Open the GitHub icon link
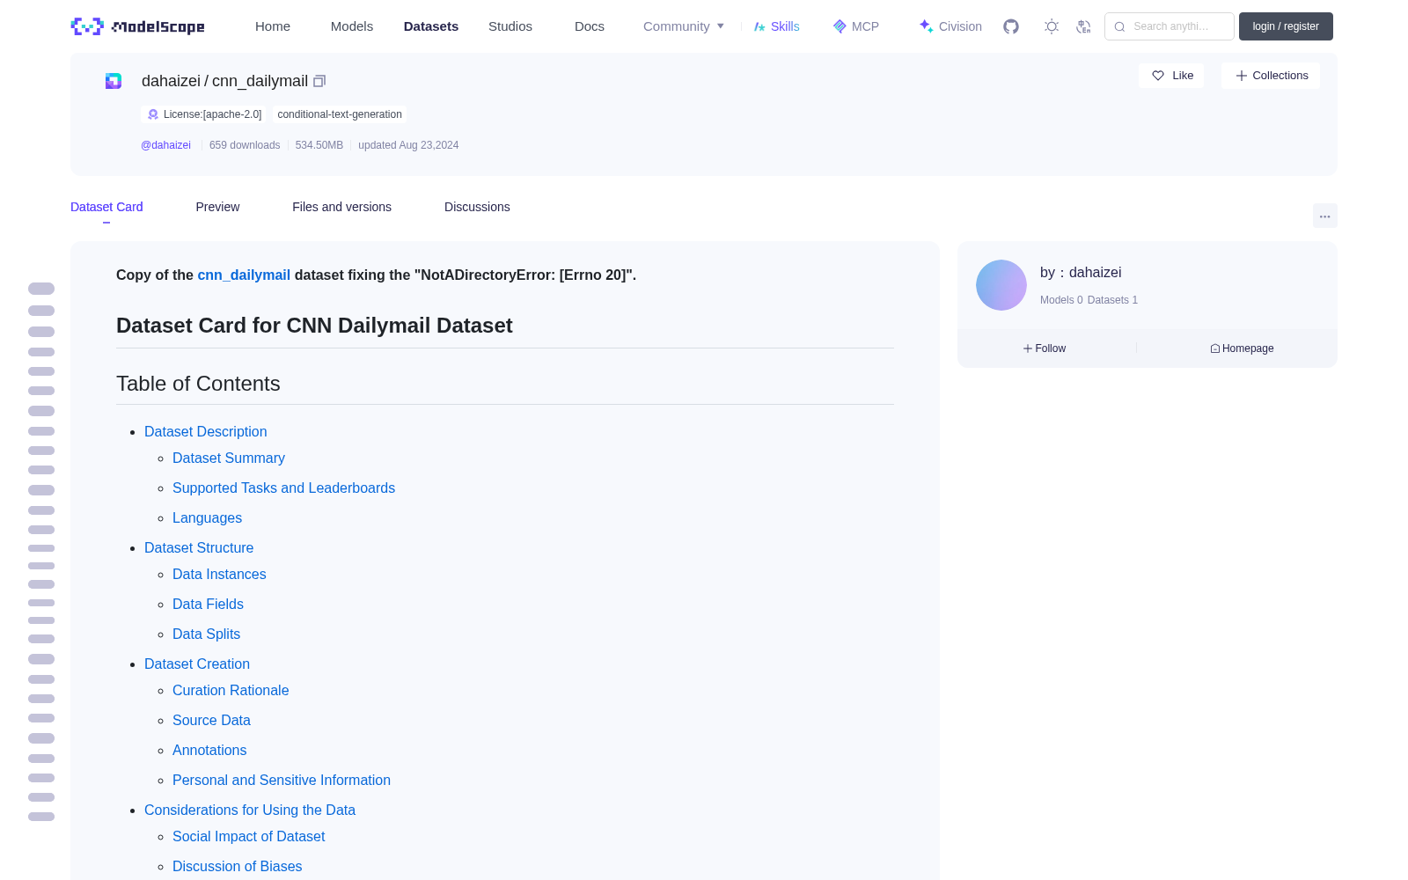The height and width of the screenshot is (880, 1408). point(1011,26)
